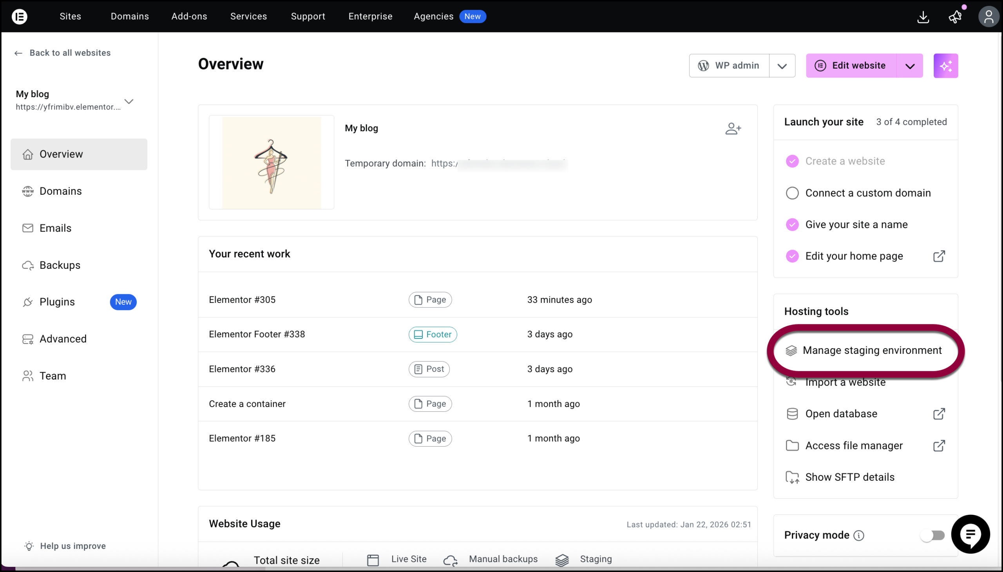Open the user account avatar
1003x572 pixels.
coord(988,17)
